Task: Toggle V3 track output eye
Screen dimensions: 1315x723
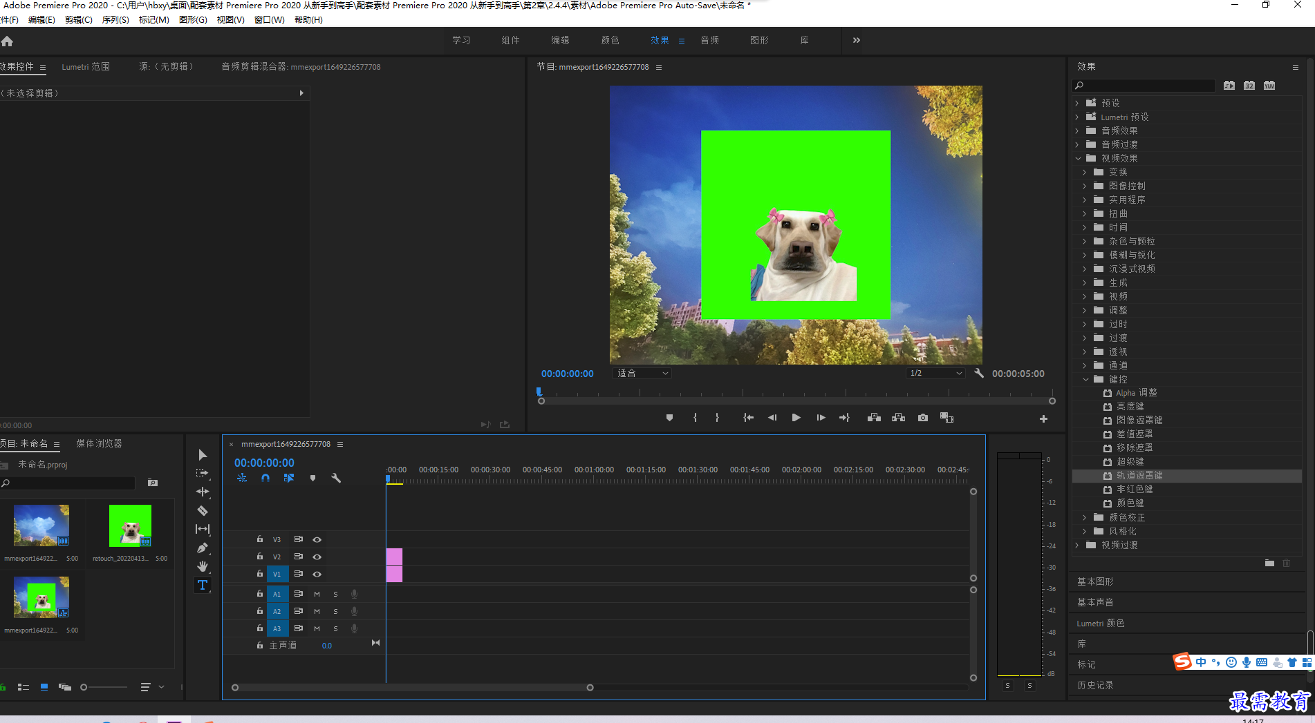Action: tap(317, 539)
